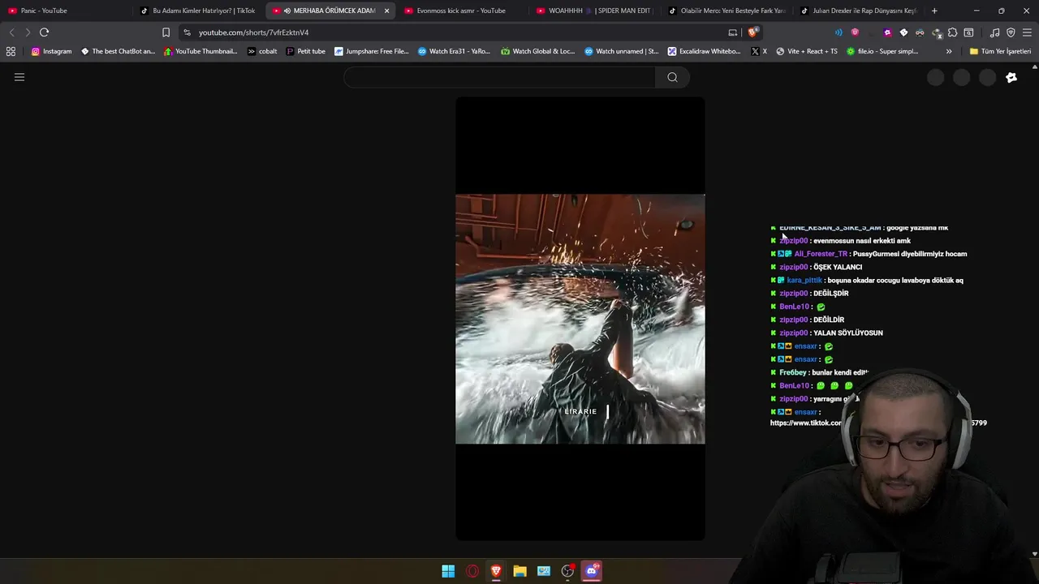
Task: Click the glasses-face extension icon
Action: click(x=920, y=32)
